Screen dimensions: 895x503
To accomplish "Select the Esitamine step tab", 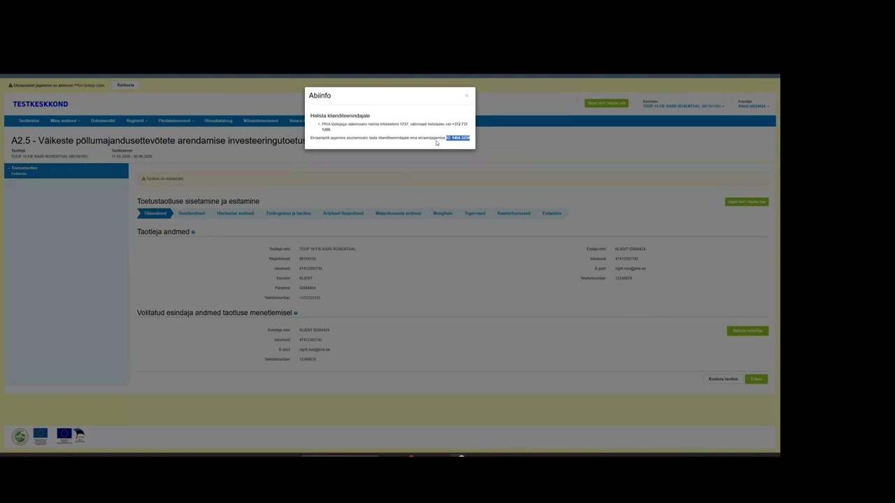I will [x=552, y=213].
